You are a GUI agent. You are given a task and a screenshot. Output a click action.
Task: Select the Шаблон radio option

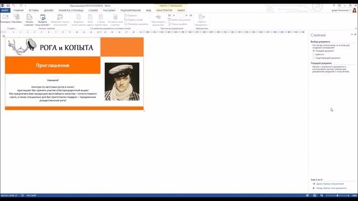314,55
